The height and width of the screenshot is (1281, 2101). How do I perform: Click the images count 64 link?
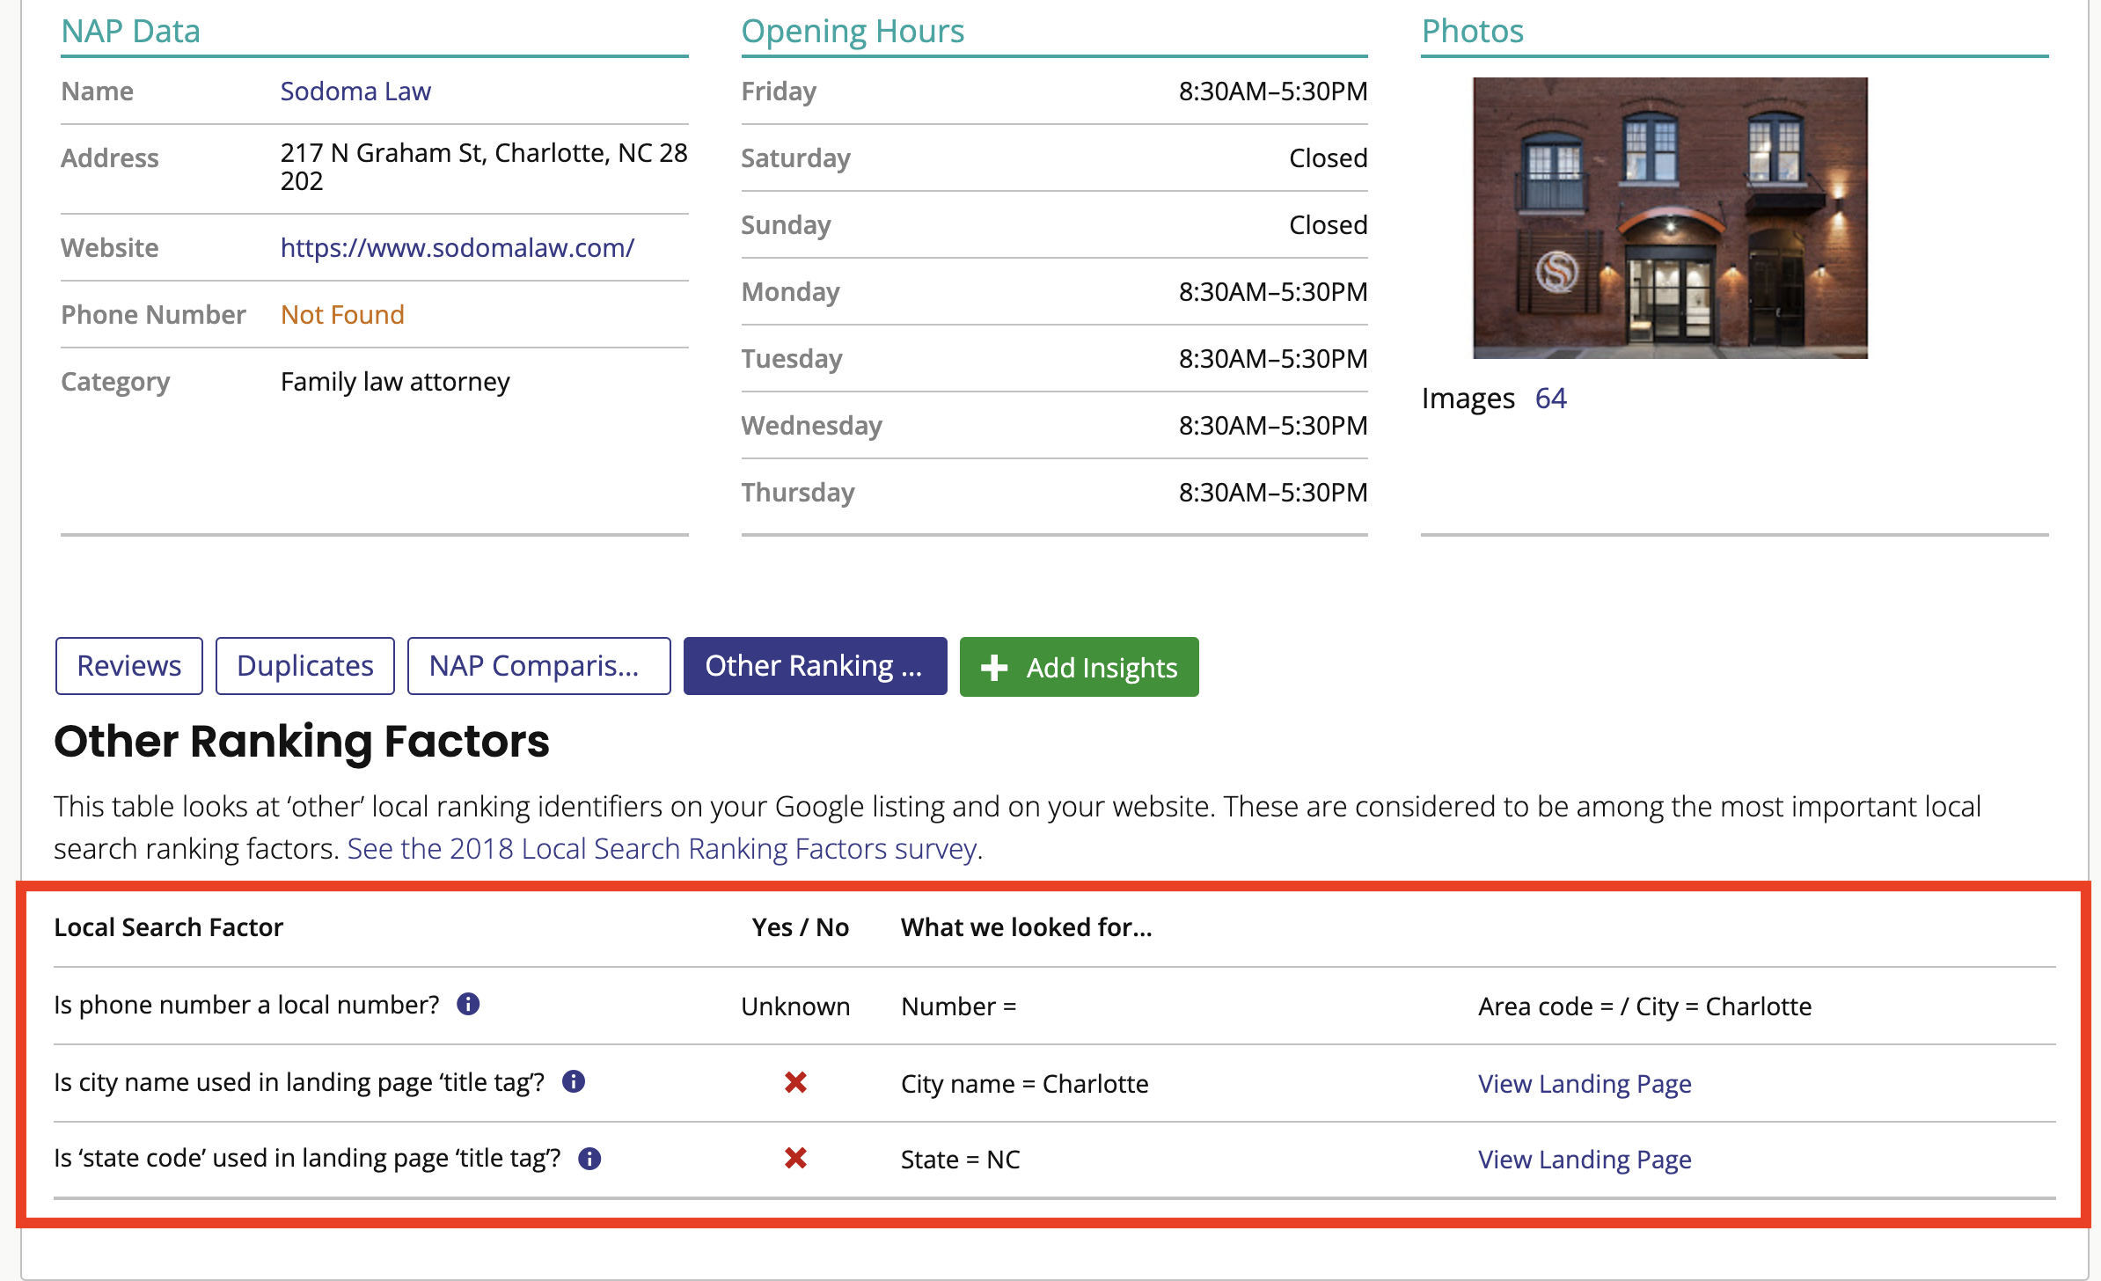pyautogui.click(x=1551, y=399)
